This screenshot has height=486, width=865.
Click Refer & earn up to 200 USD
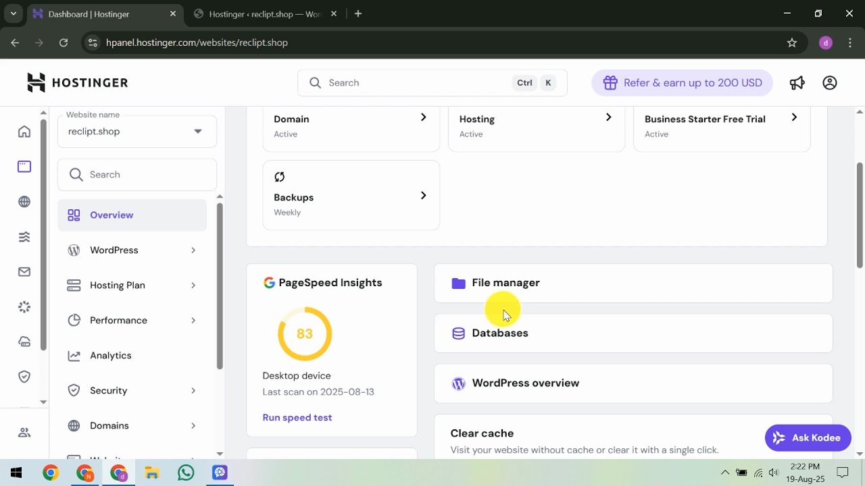pyautogui.click(x=682, y=83)
